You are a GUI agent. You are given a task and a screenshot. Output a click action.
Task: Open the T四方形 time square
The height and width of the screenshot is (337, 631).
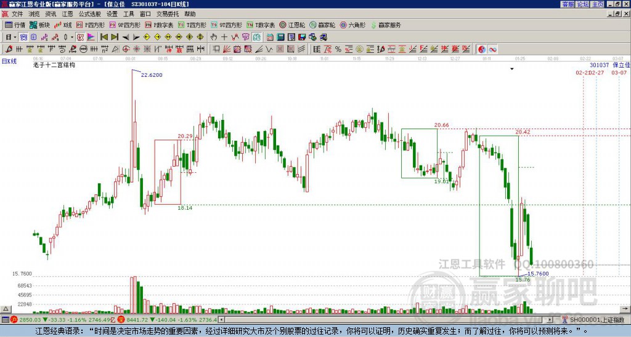(192, 25)
